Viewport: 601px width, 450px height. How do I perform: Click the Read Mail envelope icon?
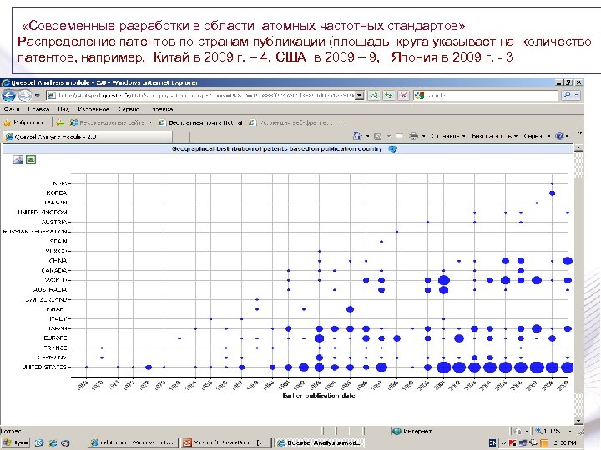399,136
